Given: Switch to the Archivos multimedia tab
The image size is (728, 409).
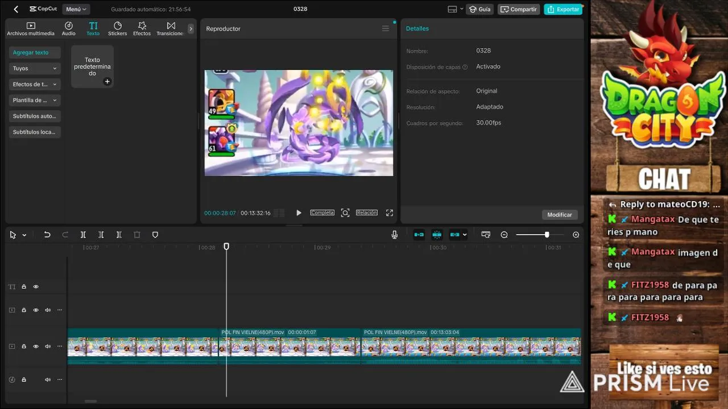Looking at the screenshot, I should coord(31,29).
